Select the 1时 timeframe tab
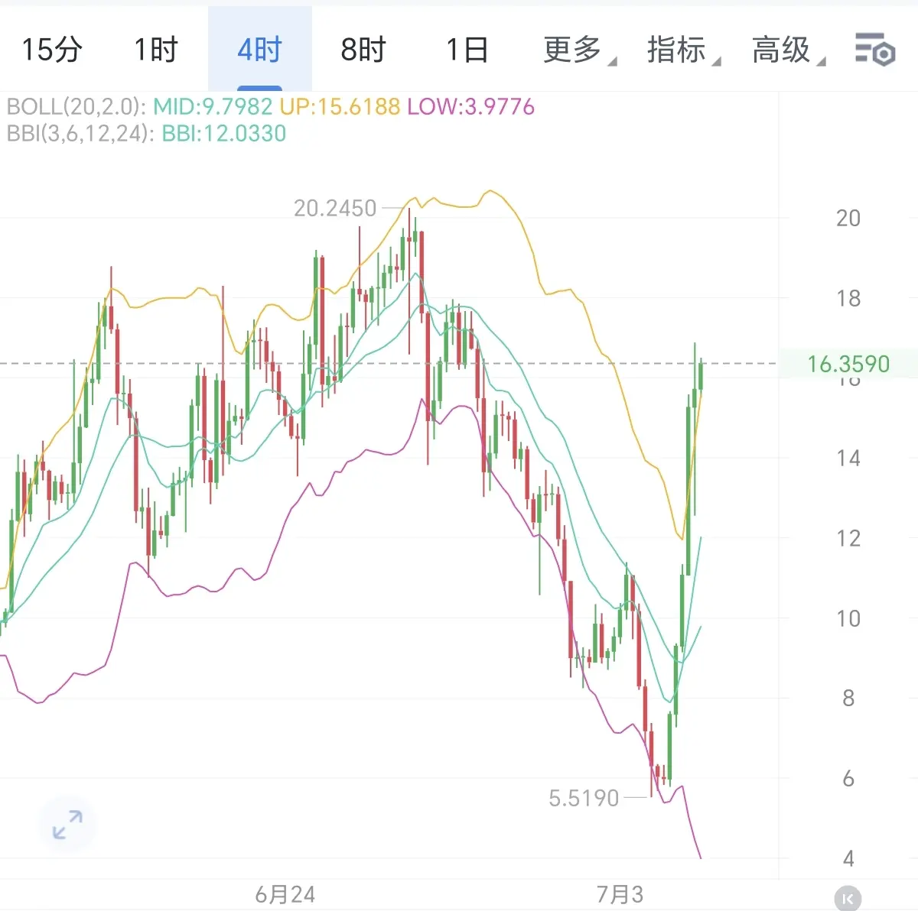The width and height of the screenshot is (918, 911). coord(156,50)
